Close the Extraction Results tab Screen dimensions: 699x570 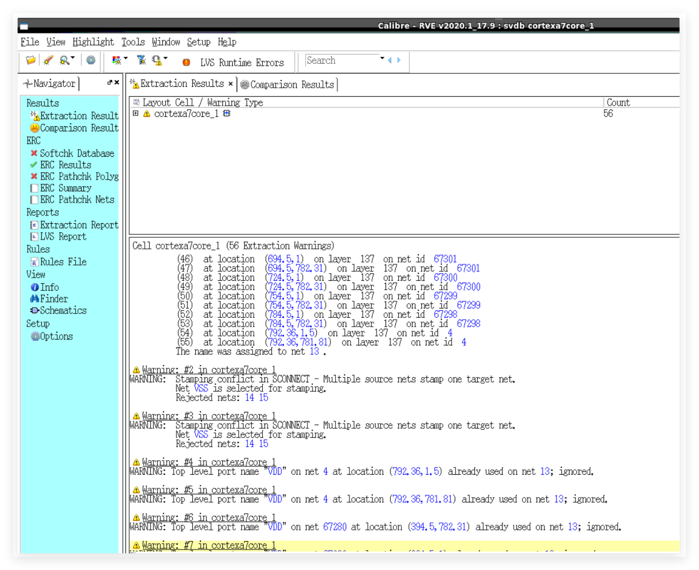231,84
